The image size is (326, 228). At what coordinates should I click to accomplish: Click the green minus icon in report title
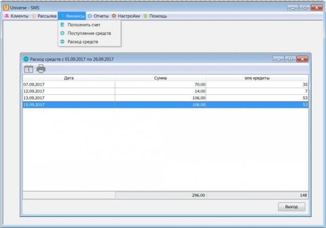point(26,59)
